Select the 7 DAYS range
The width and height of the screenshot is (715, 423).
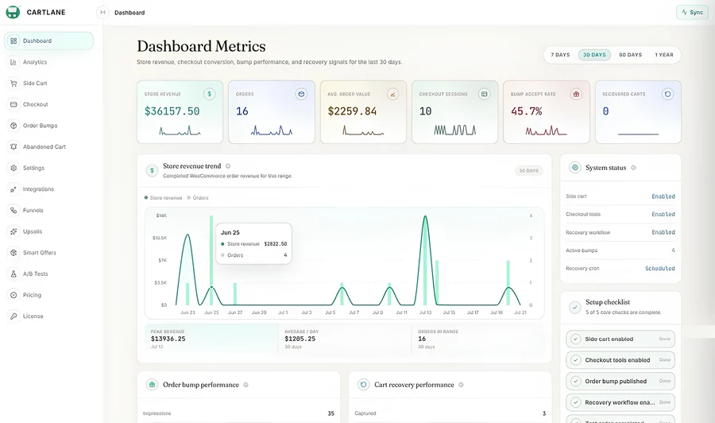coord(560,55)
